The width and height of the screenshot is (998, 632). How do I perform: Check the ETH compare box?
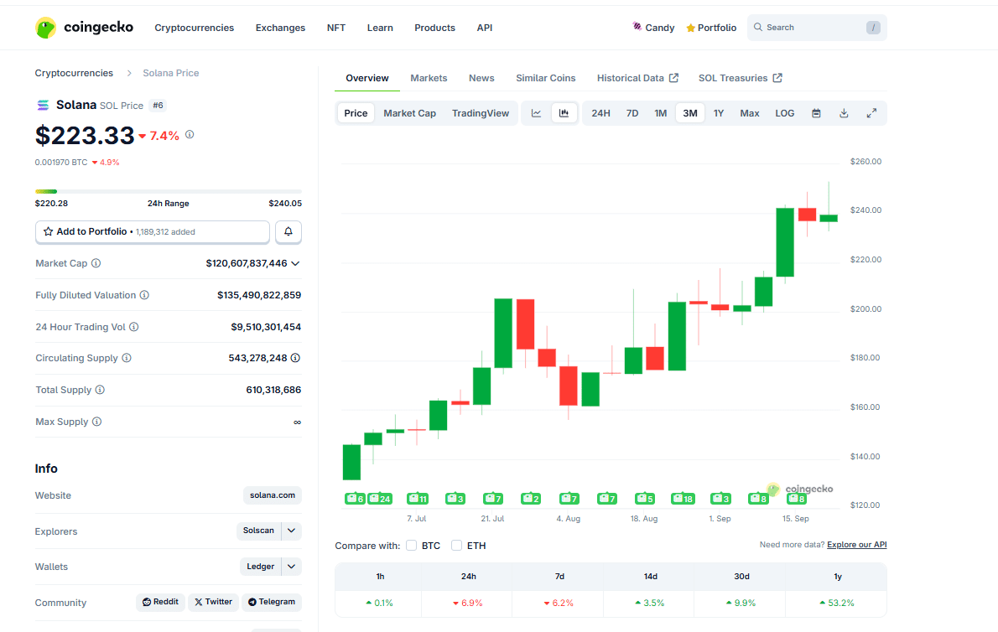[x=457, y=546]
